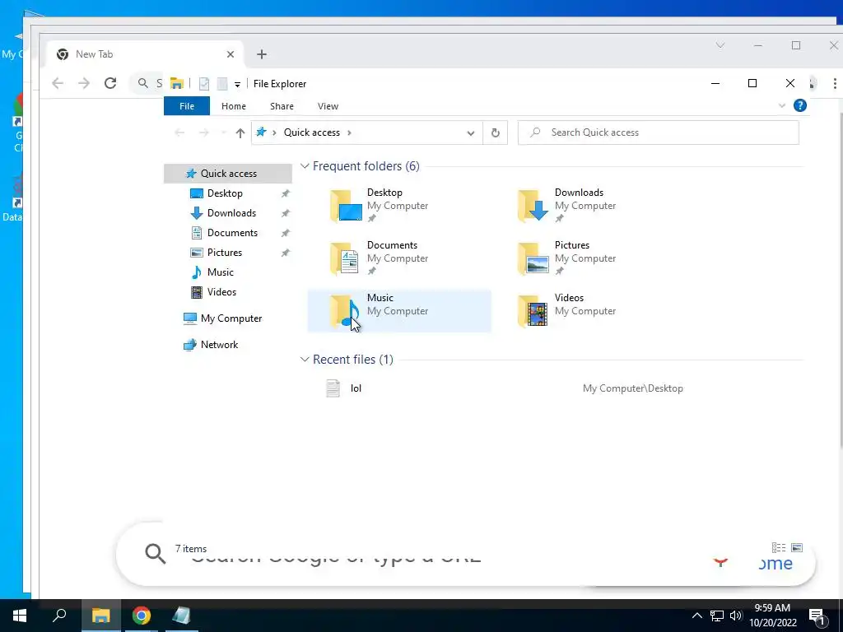Click Chrome's forward navigation arrow
This screenshot has height=632, width=843.
click(x=84, y=83)
